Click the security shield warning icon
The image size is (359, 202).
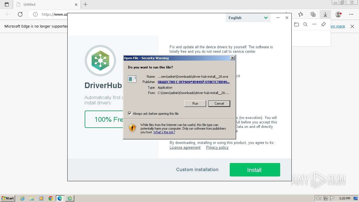tap(132, 128)
